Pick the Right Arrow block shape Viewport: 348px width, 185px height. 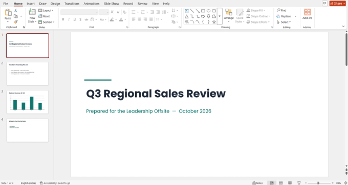[203, 16]
